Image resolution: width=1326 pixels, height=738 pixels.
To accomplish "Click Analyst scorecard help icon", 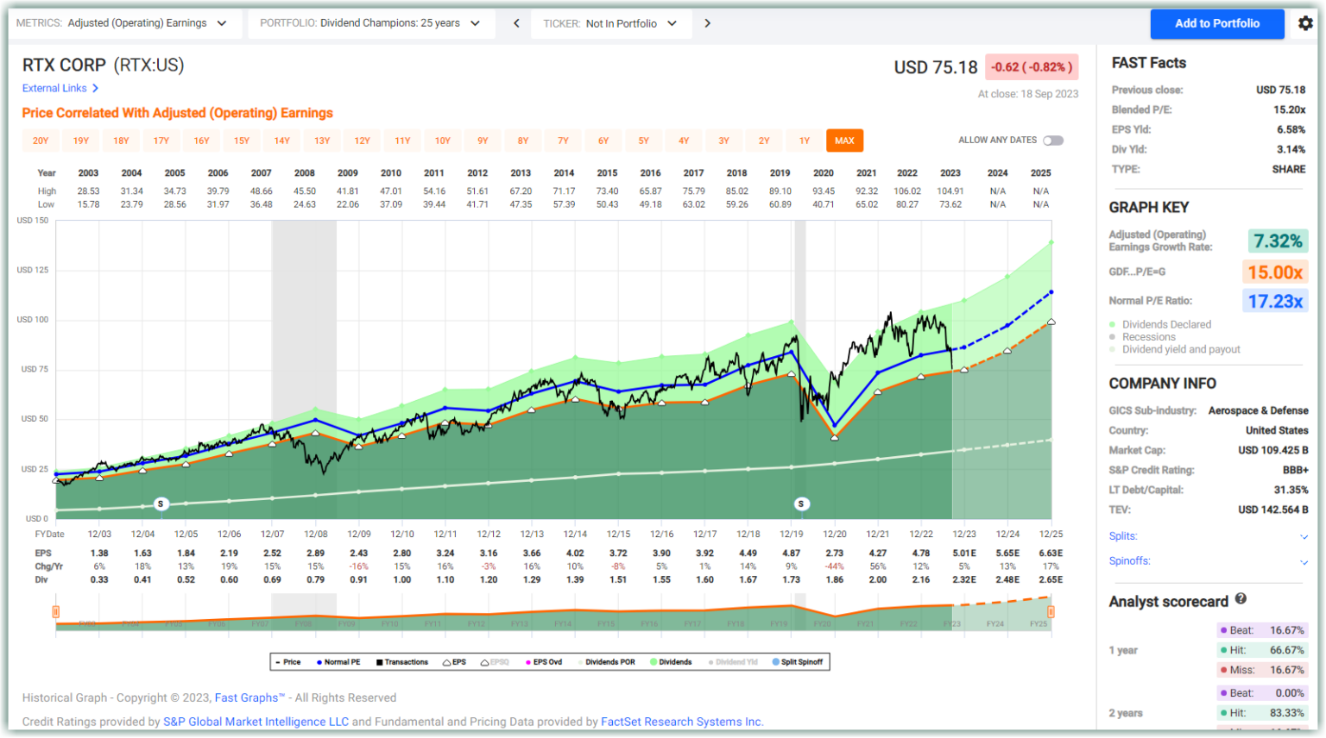I will click(x=1241, y=599).
